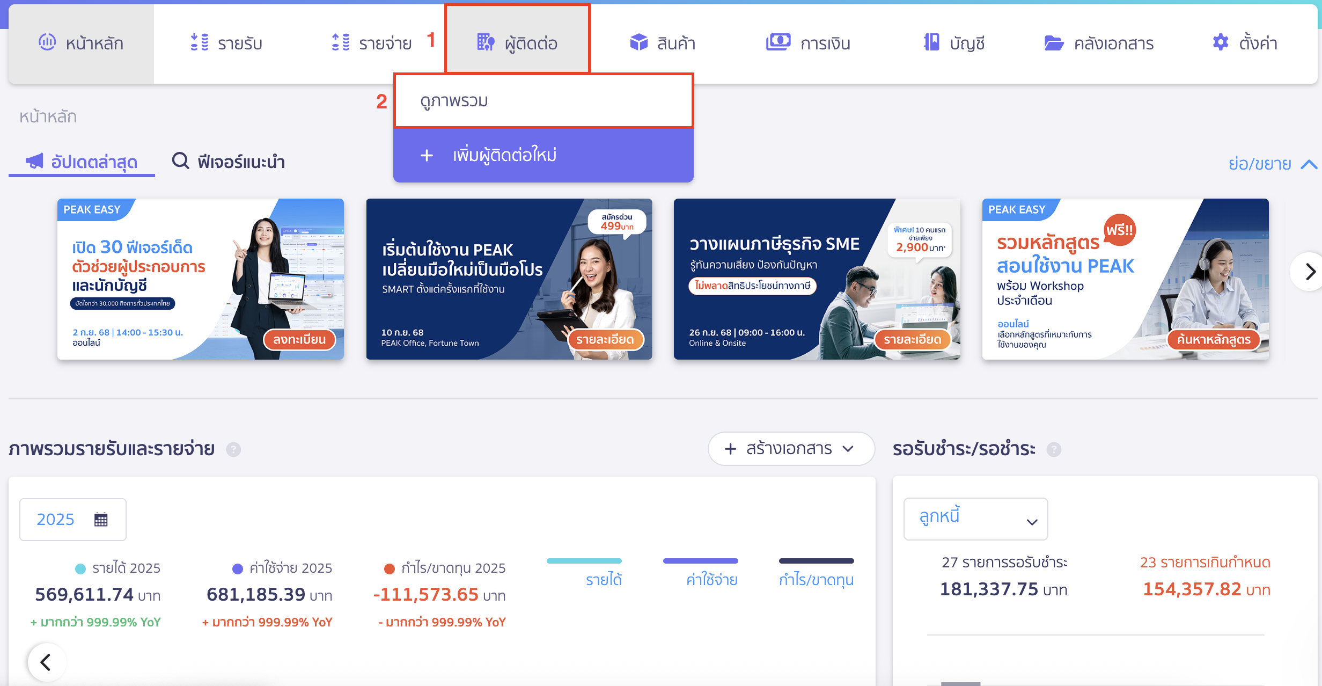Screen dimensions: 1322x686
Task: Open the ผู้ติดต่อ contacts menu
Action: (x=517, y=39)
